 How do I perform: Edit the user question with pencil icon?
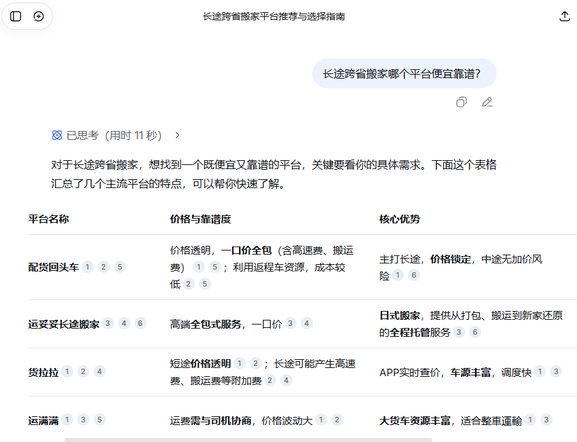click(x=487, y=102)
